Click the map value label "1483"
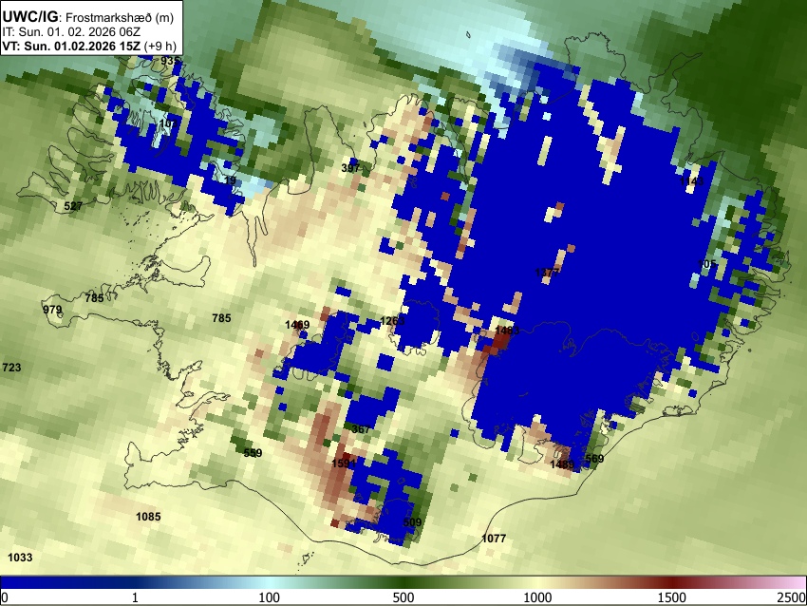807x606 pixels. 507,330
